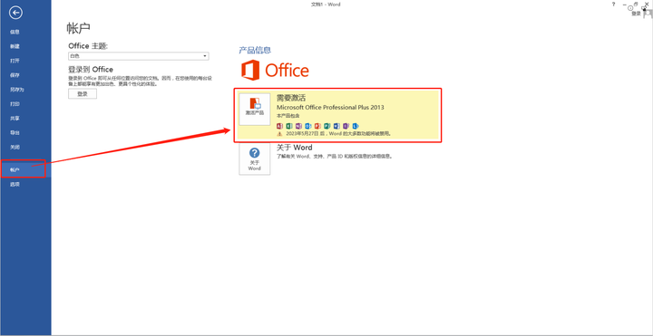Click the PowerPoint icon in product list
Screen dimensions: 653x336
pos(317,126)
